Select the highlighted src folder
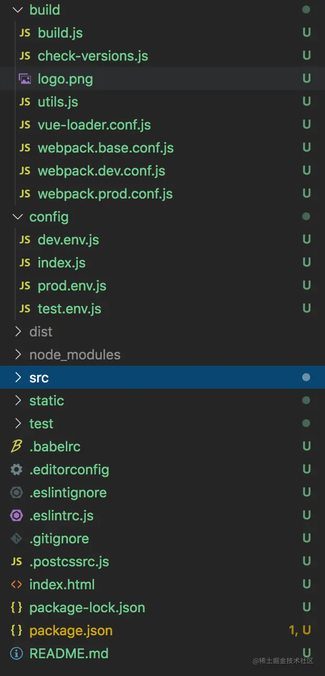 click(39, 378)
